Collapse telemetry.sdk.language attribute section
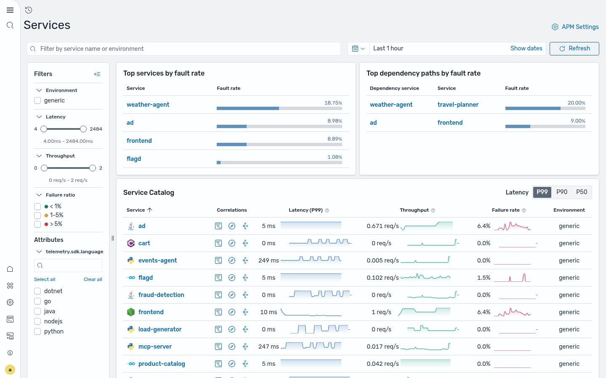 click(39, 252)
